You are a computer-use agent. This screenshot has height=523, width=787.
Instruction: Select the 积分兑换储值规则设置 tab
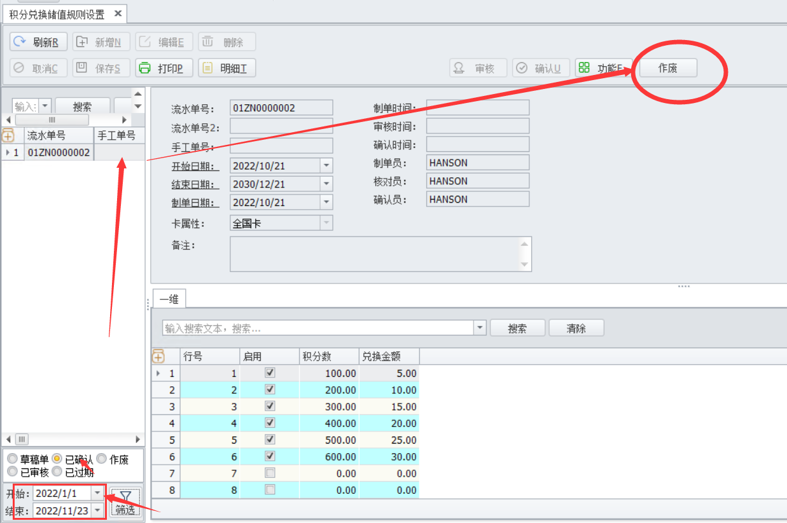[x=56, y=14]
